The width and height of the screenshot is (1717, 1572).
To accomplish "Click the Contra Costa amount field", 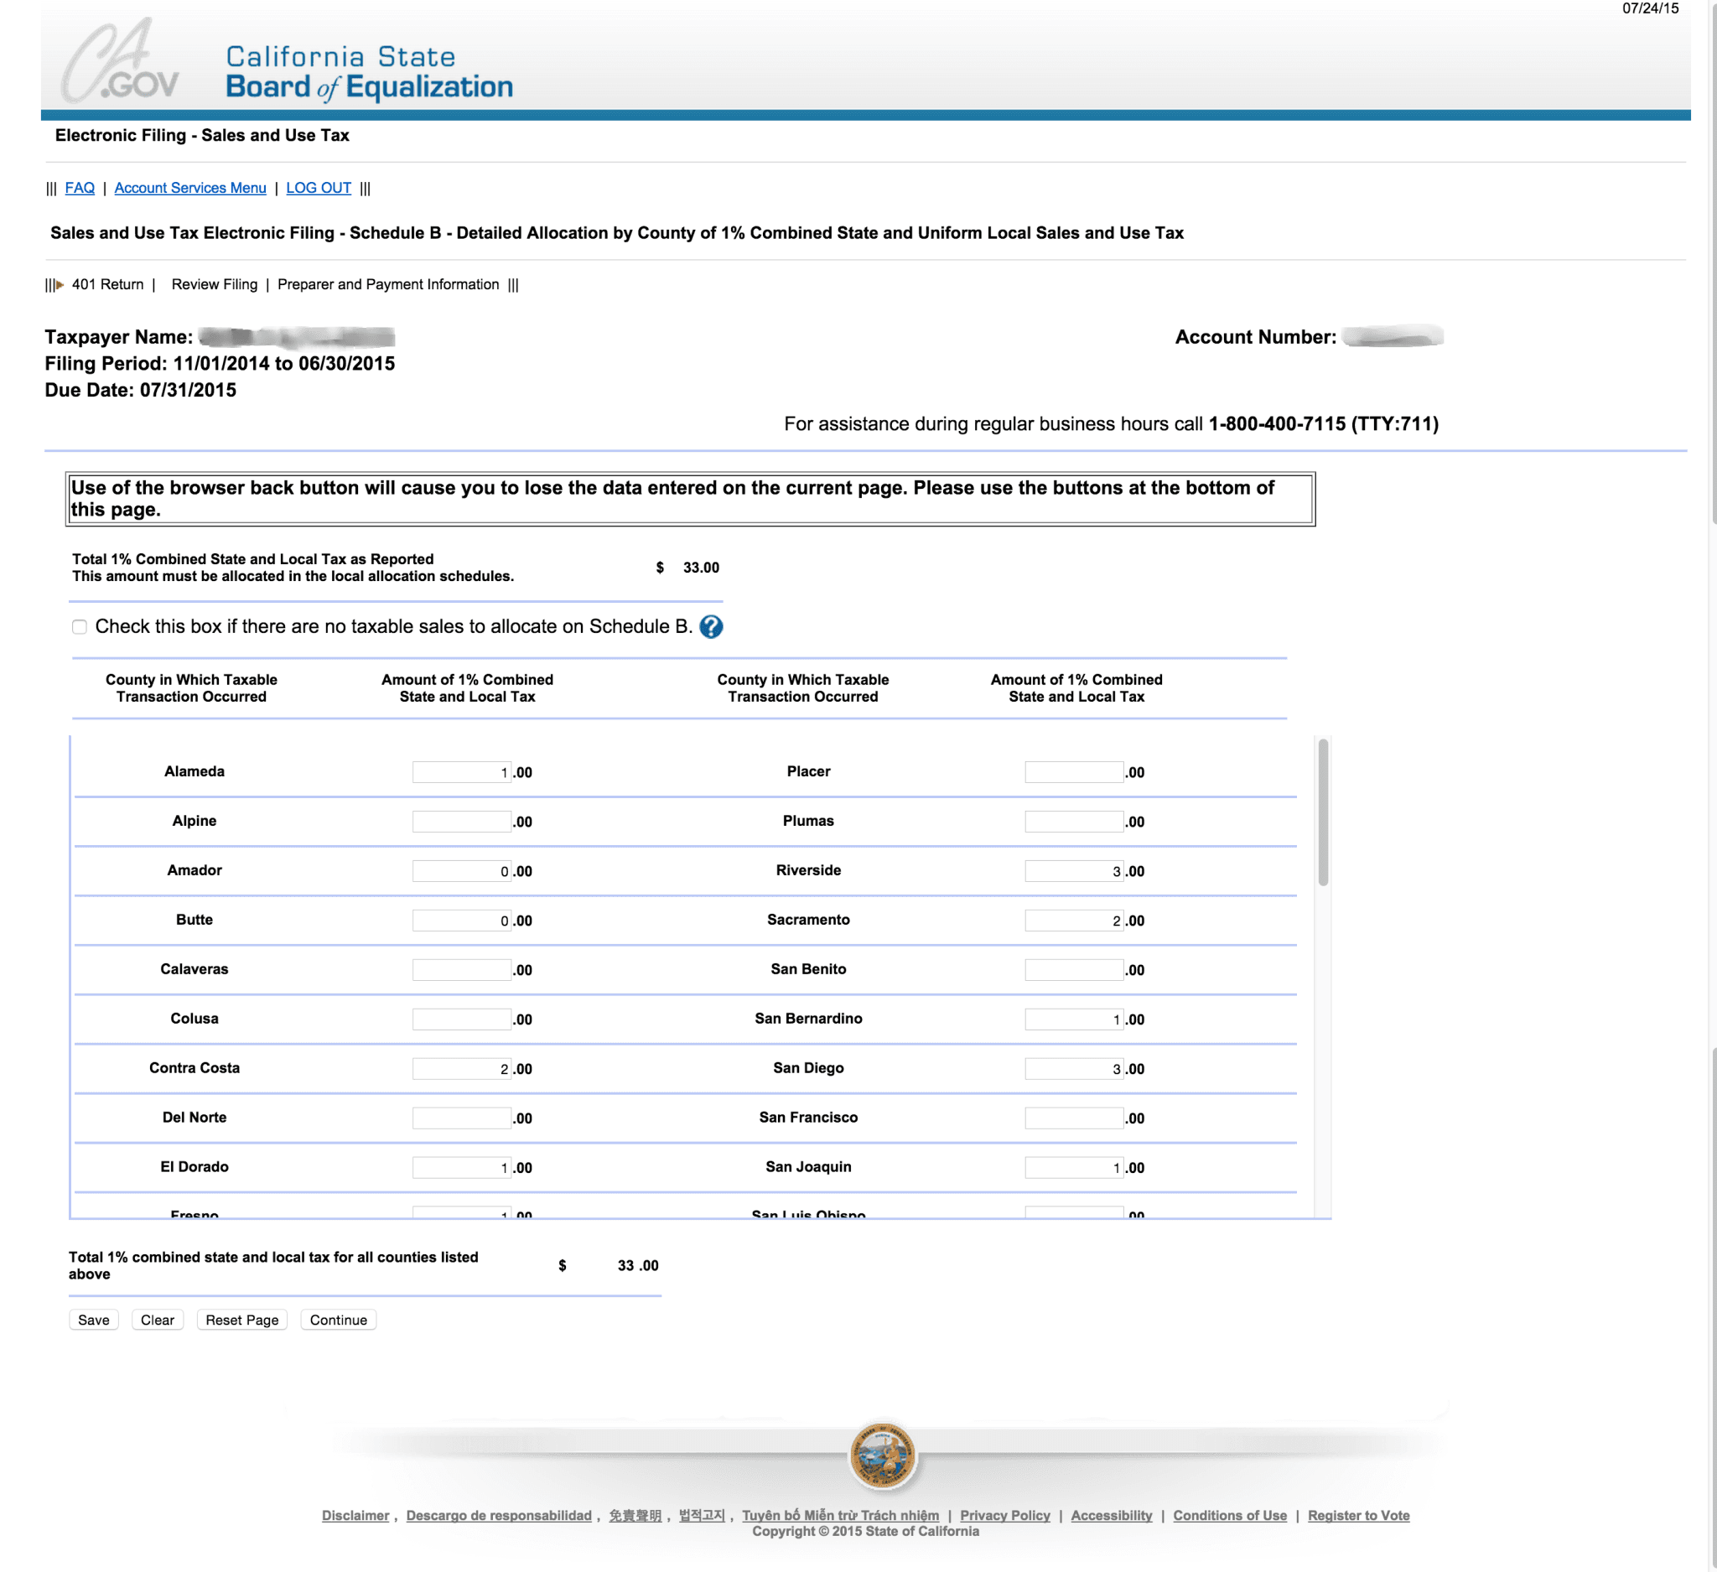I will pyautogui.click(x=462, y=1069).
